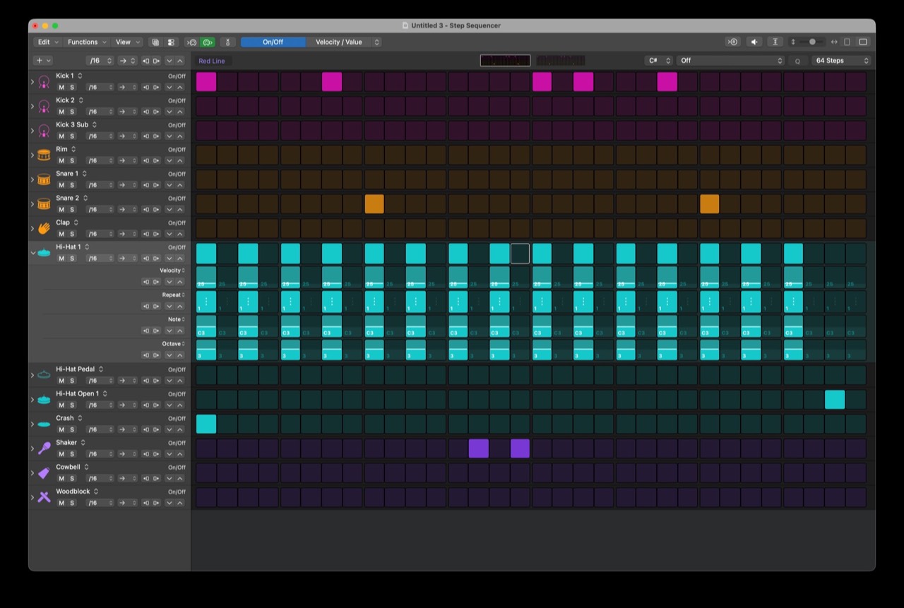Image resolution: width=904 pixels, height=608 pixels.
Task: Increment all rows value in header
Action: (179, 61)
